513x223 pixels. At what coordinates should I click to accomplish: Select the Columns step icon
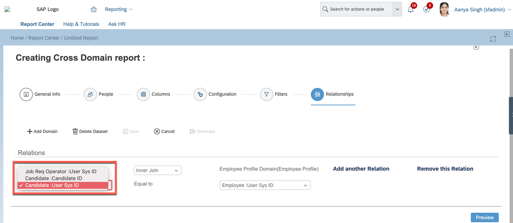(x=143, y=94)
